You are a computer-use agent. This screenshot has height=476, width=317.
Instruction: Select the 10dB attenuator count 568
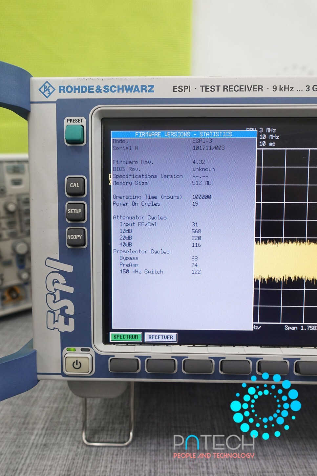click(196, 231)
